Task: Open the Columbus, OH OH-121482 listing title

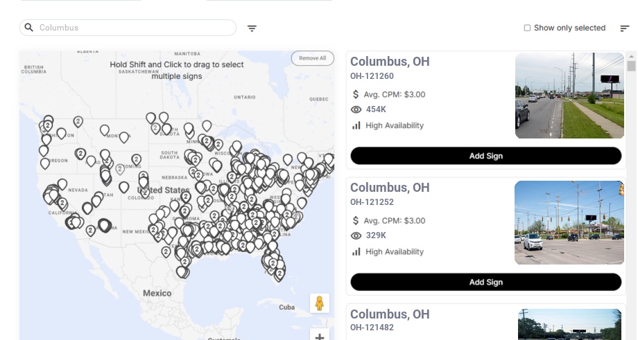Action: click(390, 314)
